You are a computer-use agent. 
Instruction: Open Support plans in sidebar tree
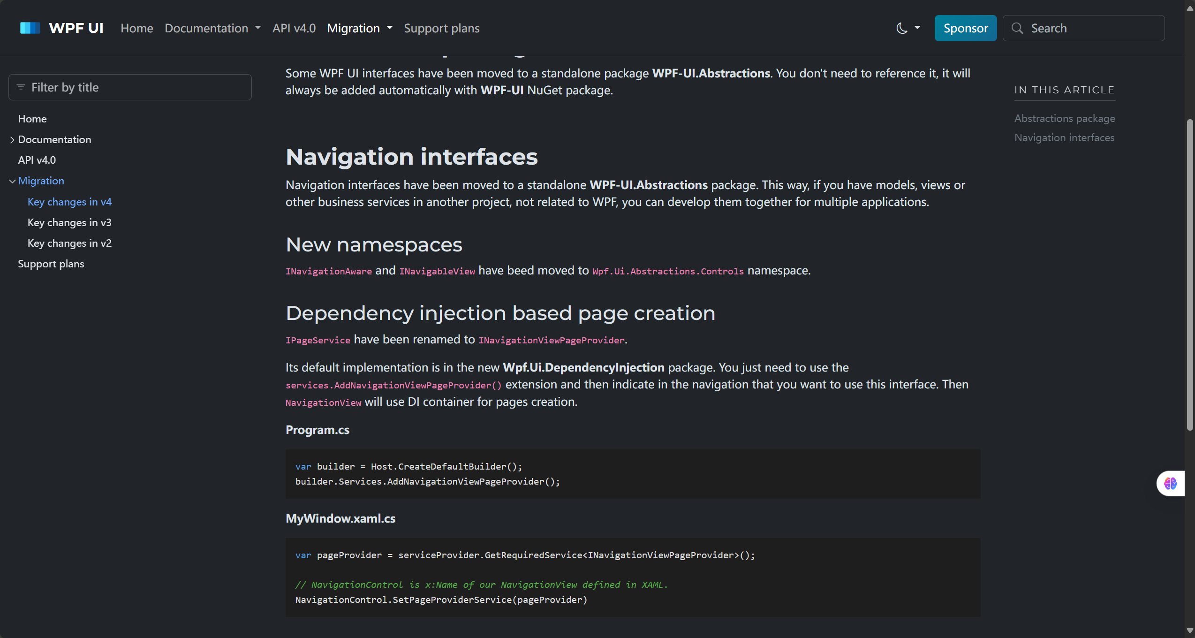click(51, 264)
